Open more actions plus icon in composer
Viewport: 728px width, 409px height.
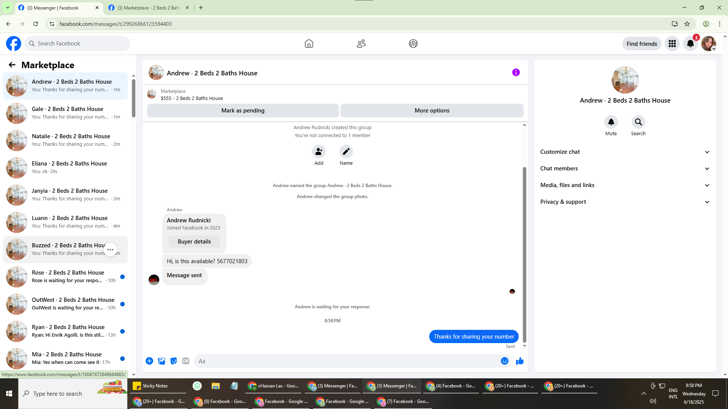click(x=149, y=361)
